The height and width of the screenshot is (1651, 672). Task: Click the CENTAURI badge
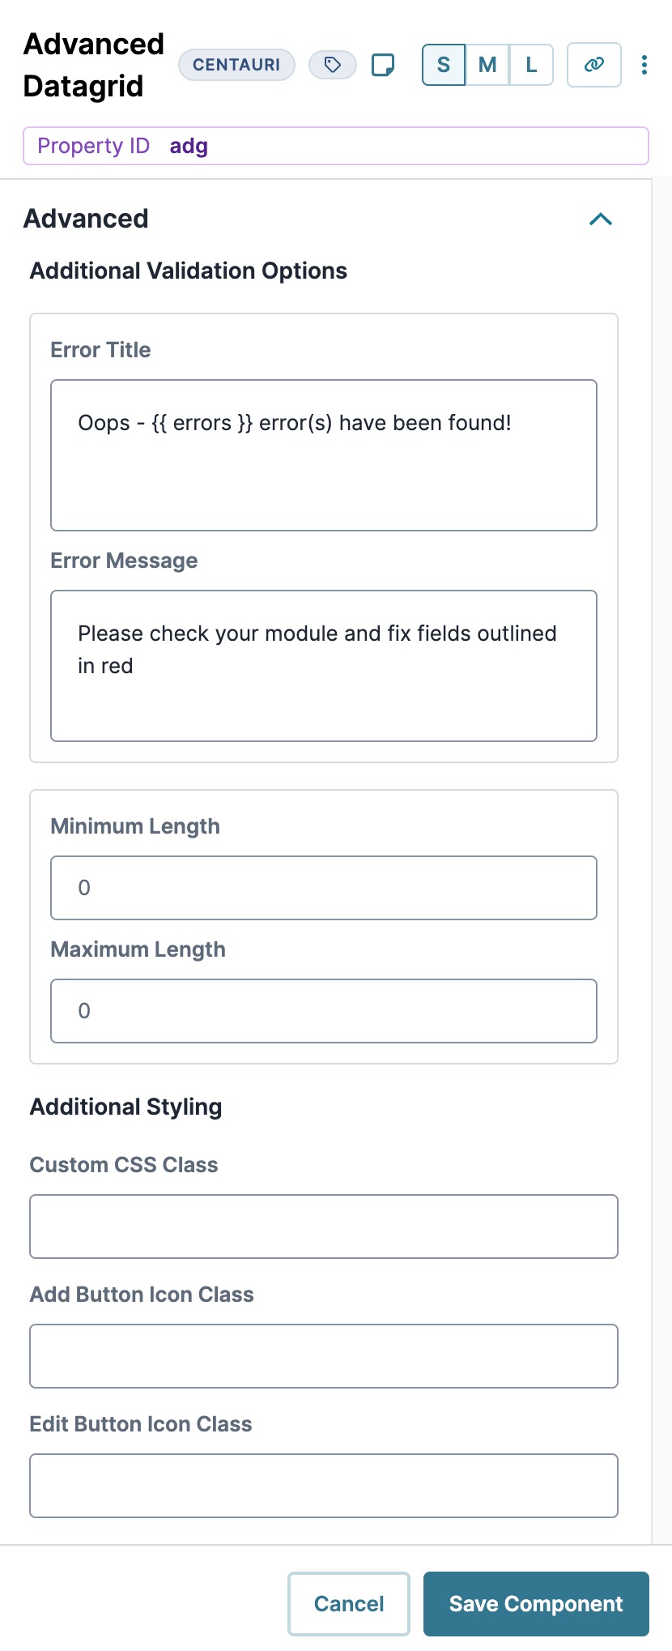coord(236,65)
